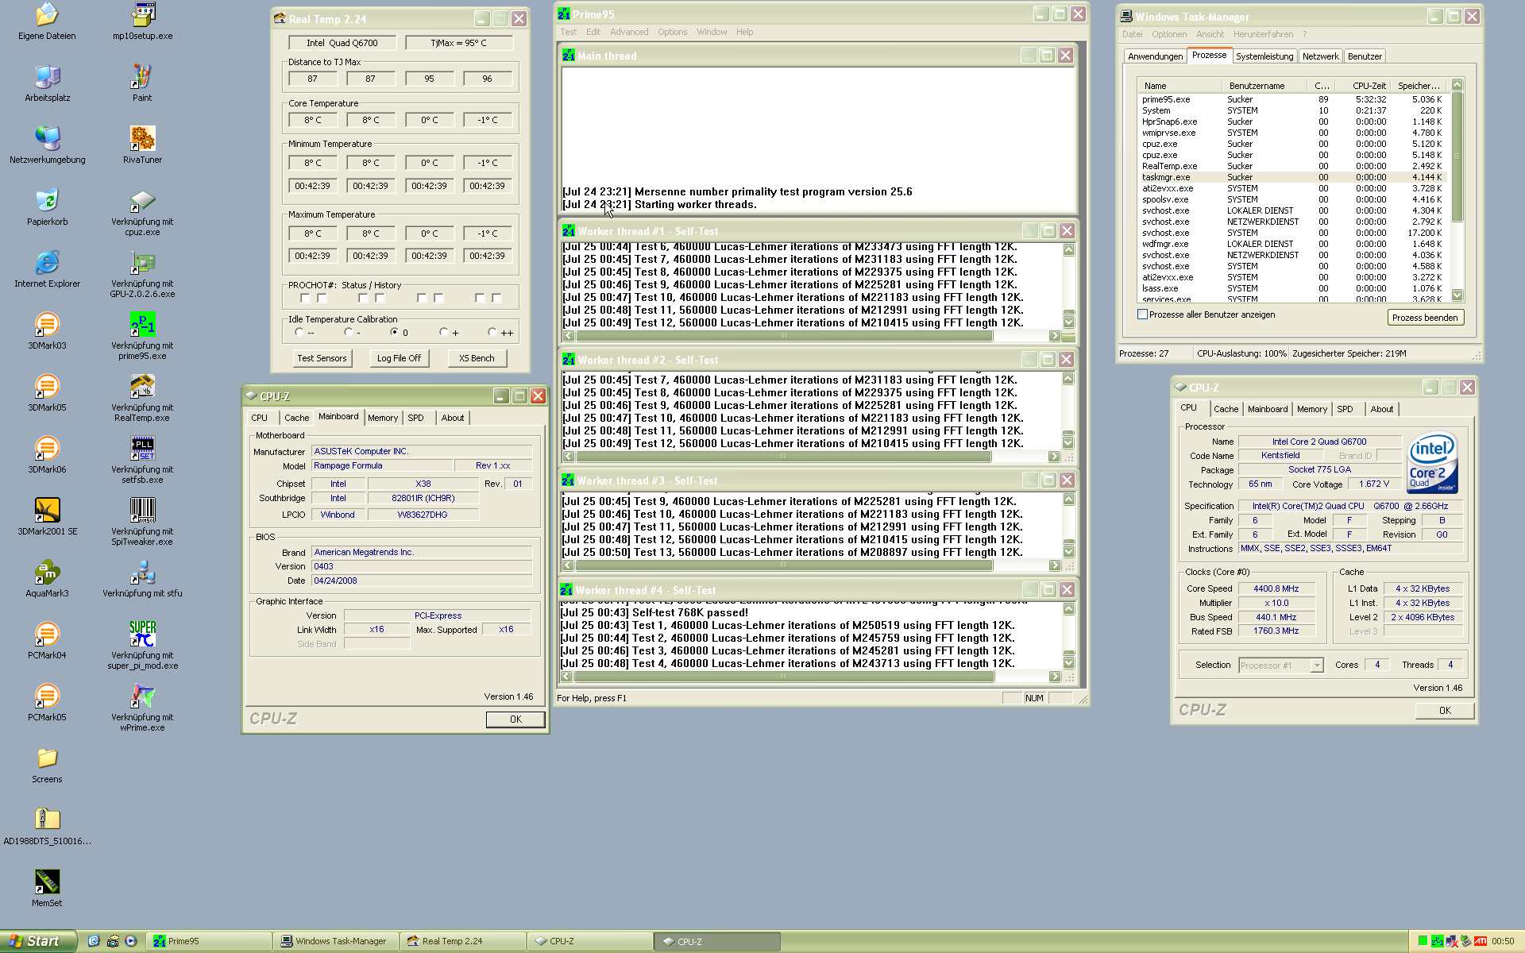Viewport: 1525px width, 953px height.
Task: Enable 'Prozesse aller Benutzer anzeigen' checkbox
Action: pyautogui.click(x=1142, y=314)
